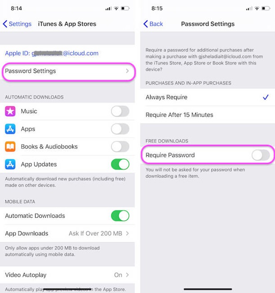Disable Mobile Data Automatic Downloads toggle
275x293 pixels.
tap(120, 216)
